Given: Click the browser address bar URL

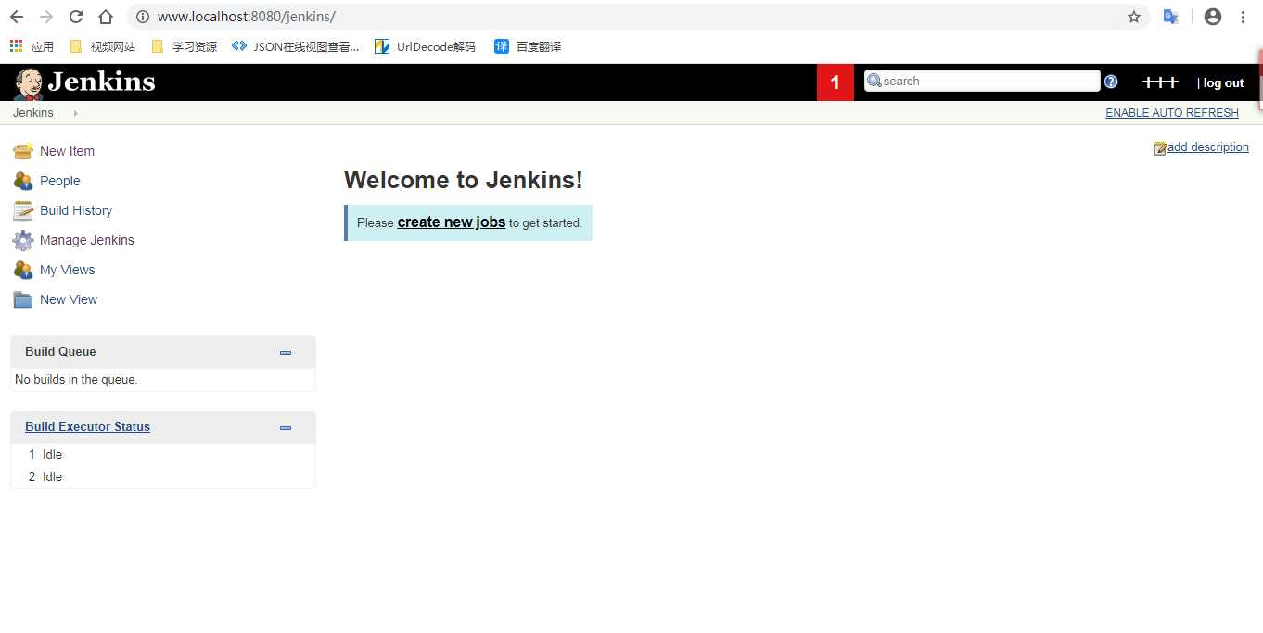Looking at the screenshot, I should point(246,17).
